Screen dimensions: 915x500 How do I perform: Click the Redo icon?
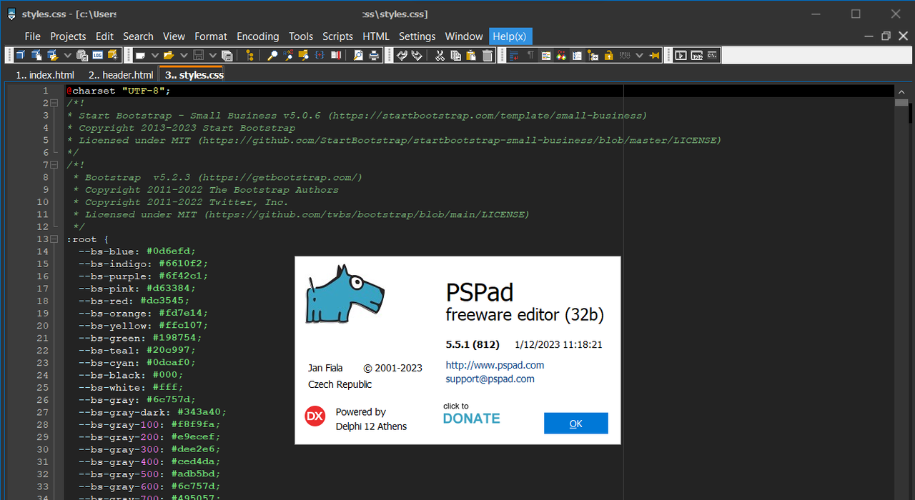[417, 55]
